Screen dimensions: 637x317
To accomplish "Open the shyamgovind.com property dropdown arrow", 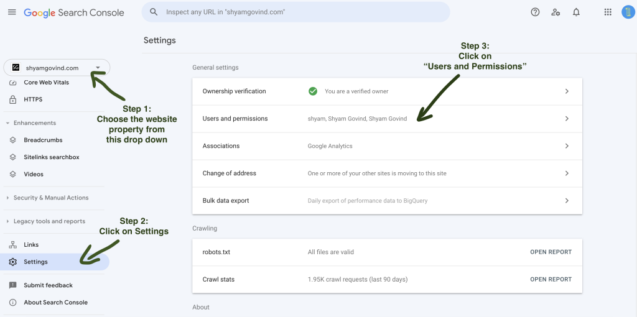I will tap(98, 68).
